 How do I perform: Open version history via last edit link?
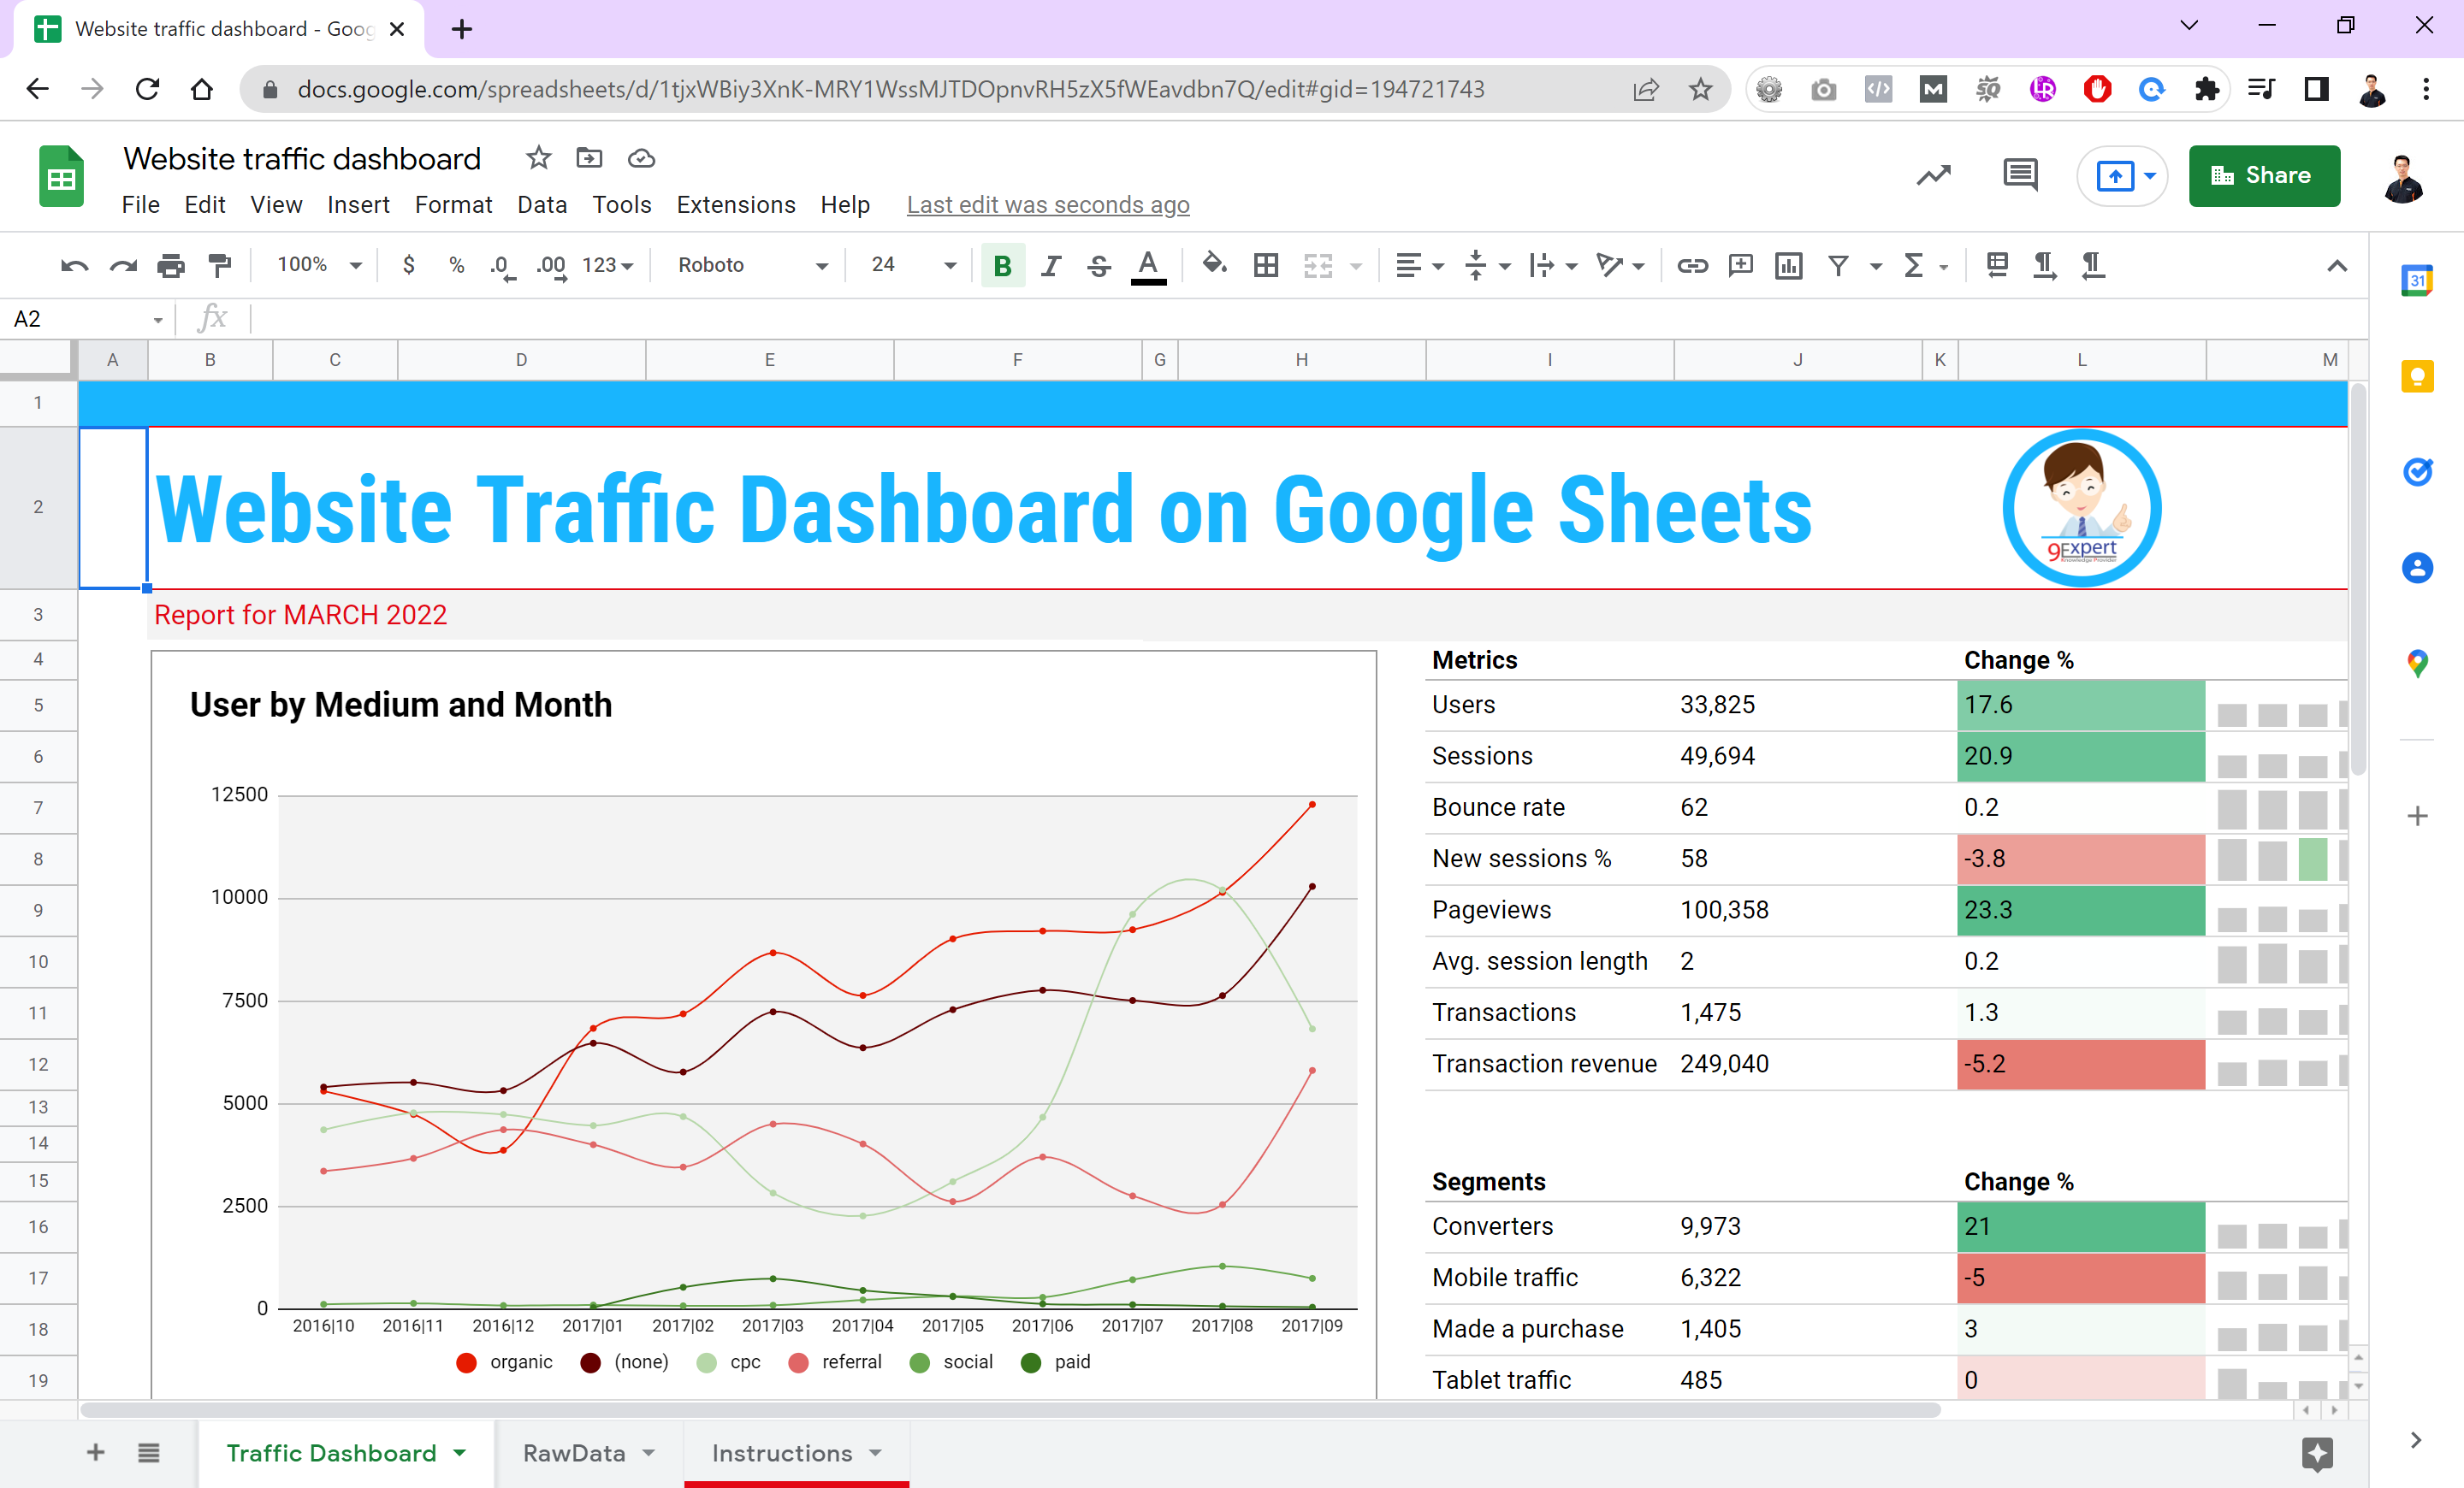(1048, 204)
